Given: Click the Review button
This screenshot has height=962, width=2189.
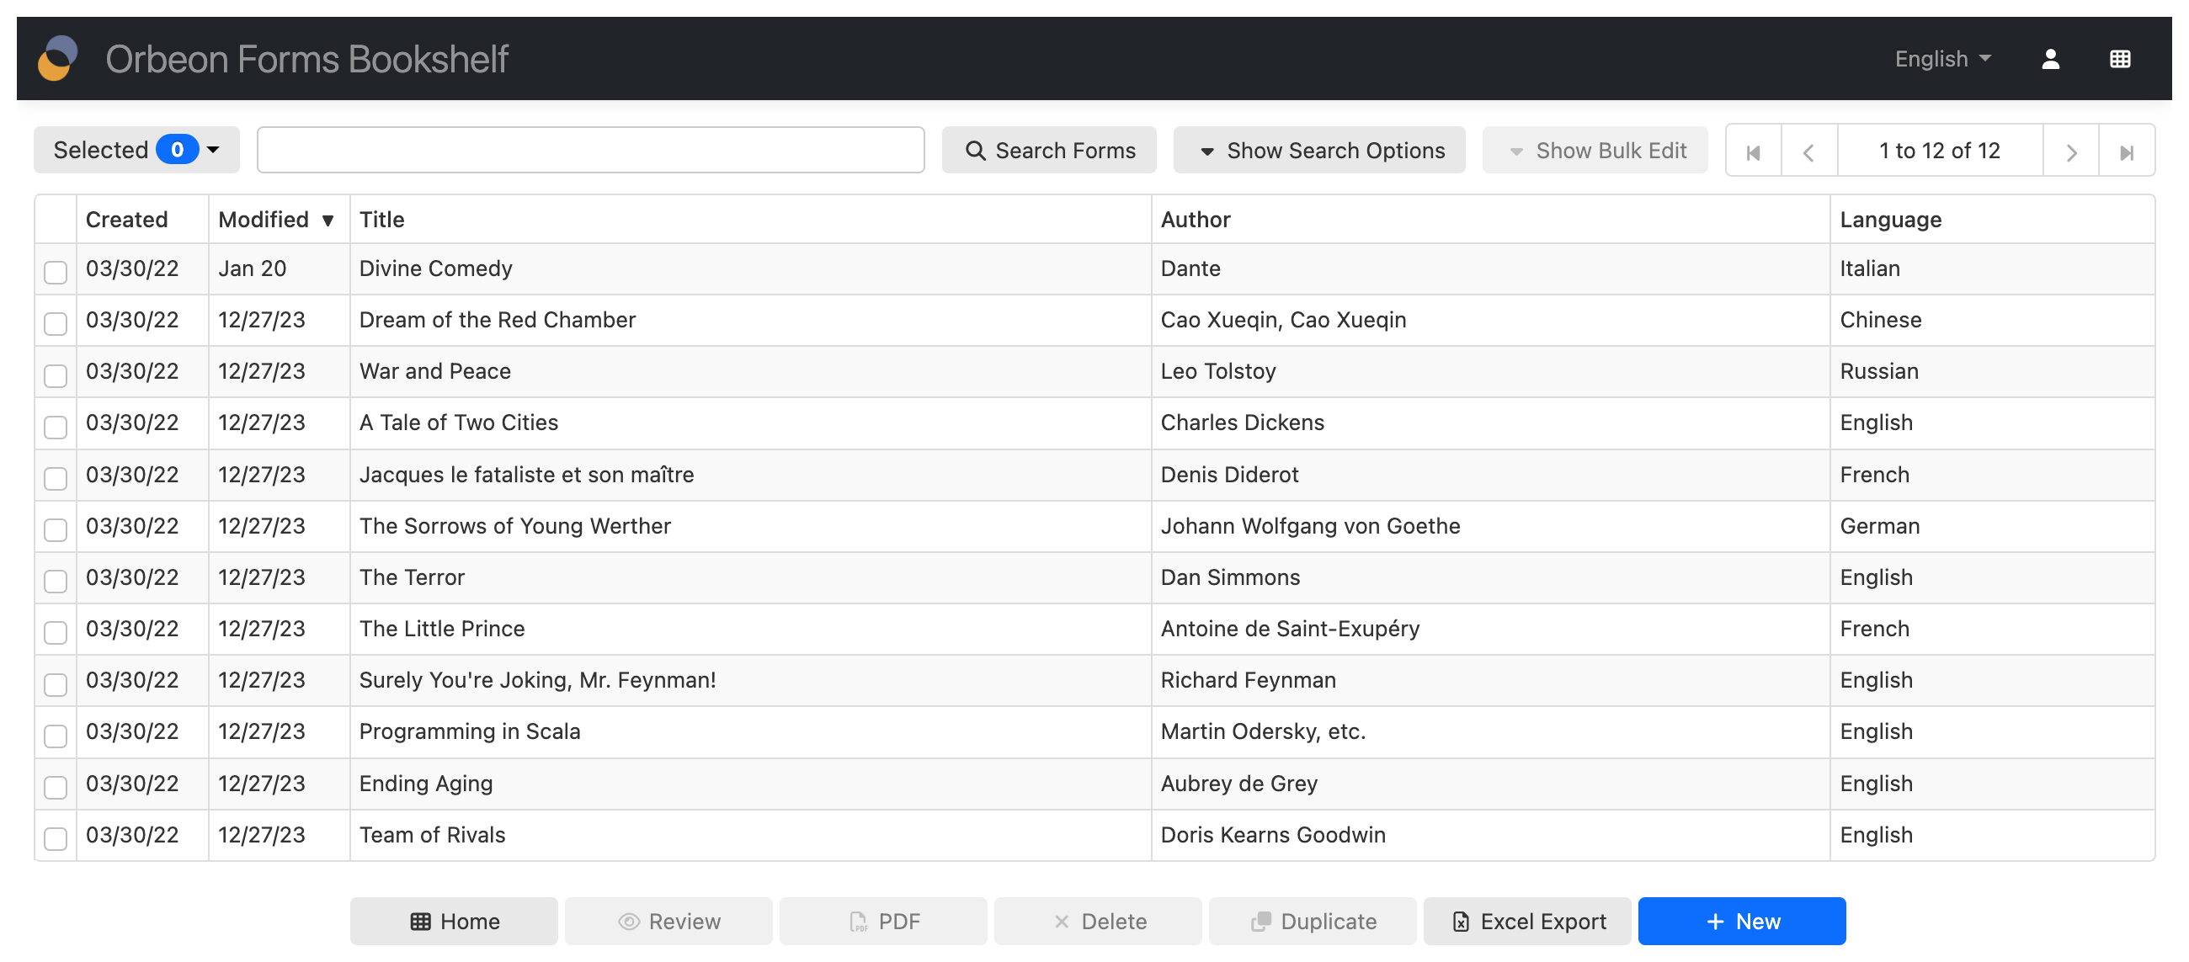Looking at the screenshot, I should point(668,922).
